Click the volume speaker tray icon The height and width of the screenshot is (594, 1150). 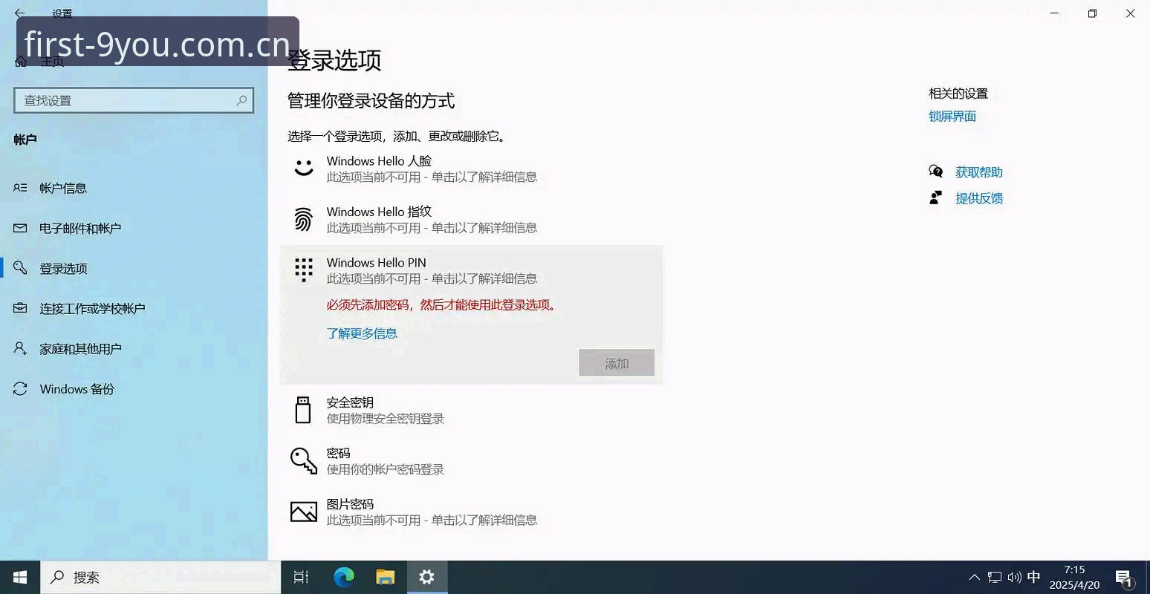tap(1014, 577)
